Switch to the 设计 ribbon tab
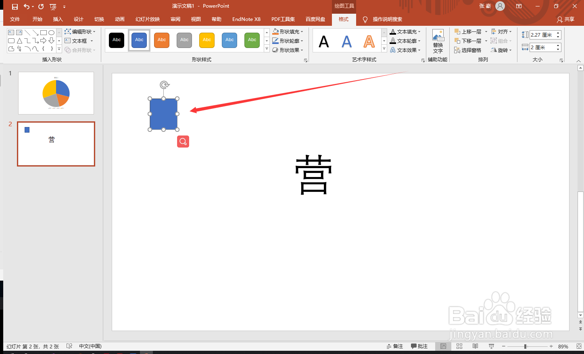 (x=79, y=19)
